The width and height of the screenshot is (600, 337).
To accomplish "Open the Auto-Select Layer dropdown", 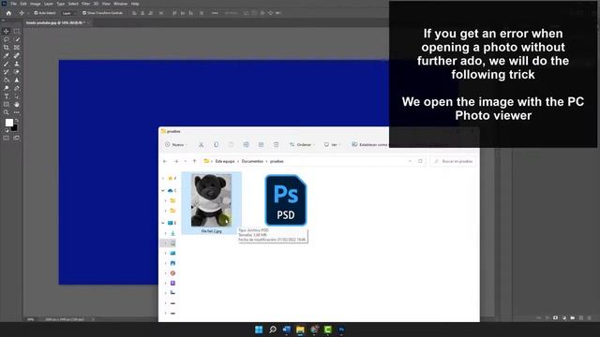I will tap(67, 13).
